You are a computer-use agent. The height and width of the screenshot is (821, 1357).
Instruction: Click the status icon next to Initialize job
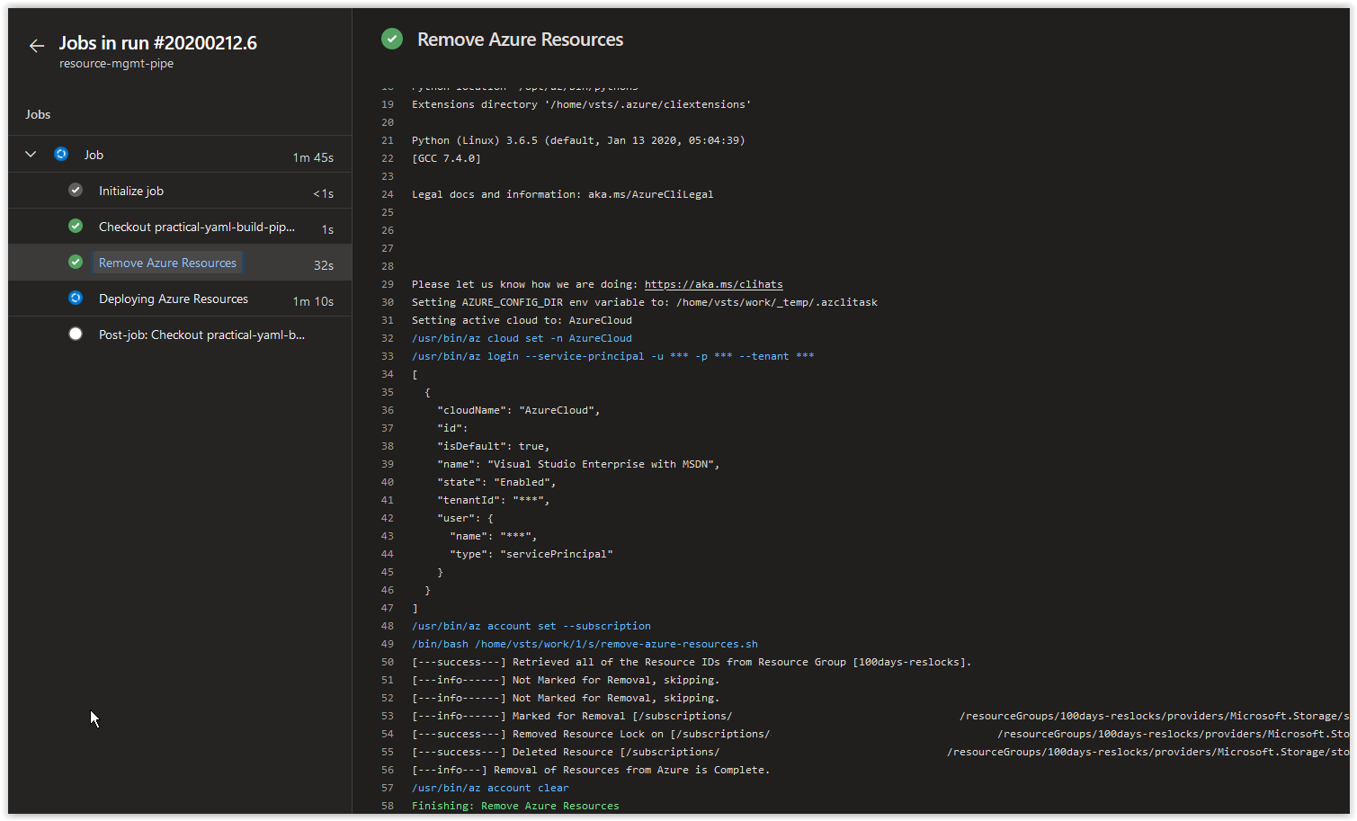pos(76,190)
